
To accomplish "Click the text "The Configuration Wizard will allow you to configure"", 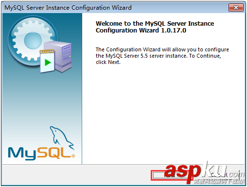I will [162, 49].
